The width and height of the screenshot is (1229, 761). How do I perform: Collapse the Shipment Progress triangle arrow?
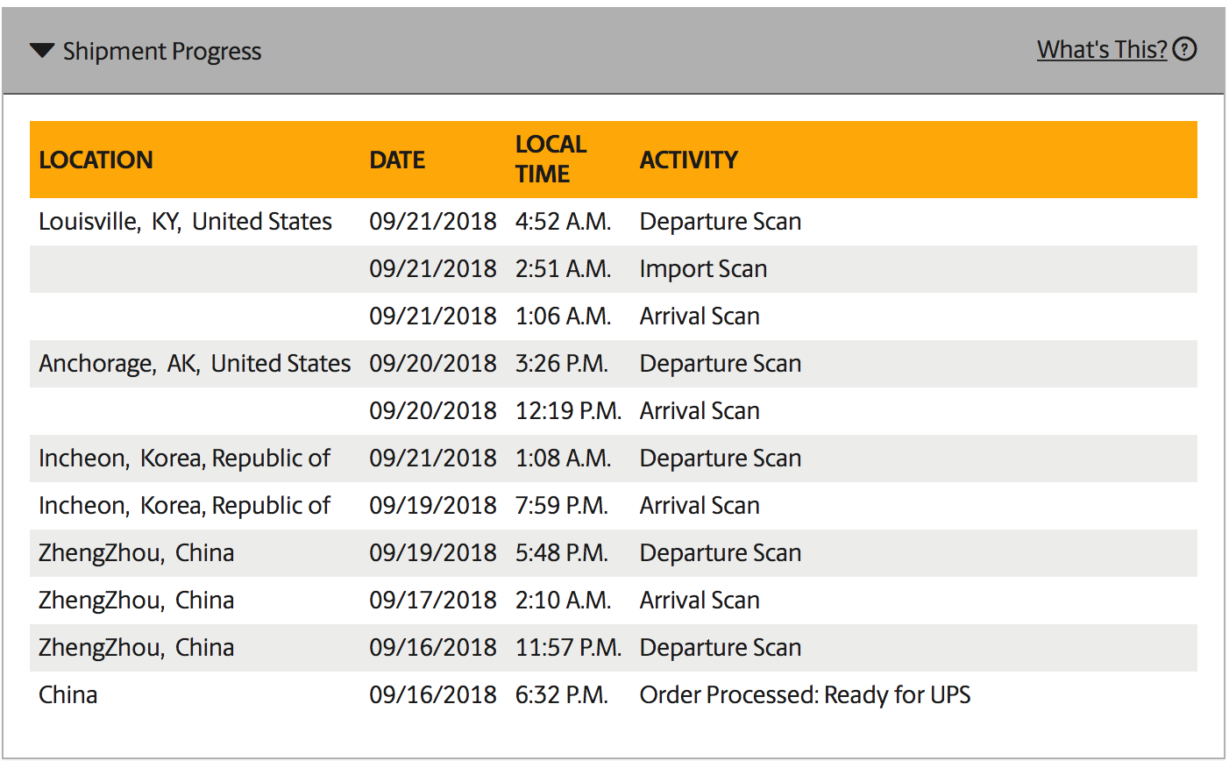click(42, 51)
